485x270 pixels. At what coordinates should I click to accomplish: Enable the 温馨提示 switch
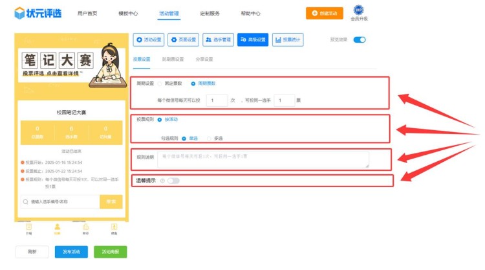tap(173, 181)
